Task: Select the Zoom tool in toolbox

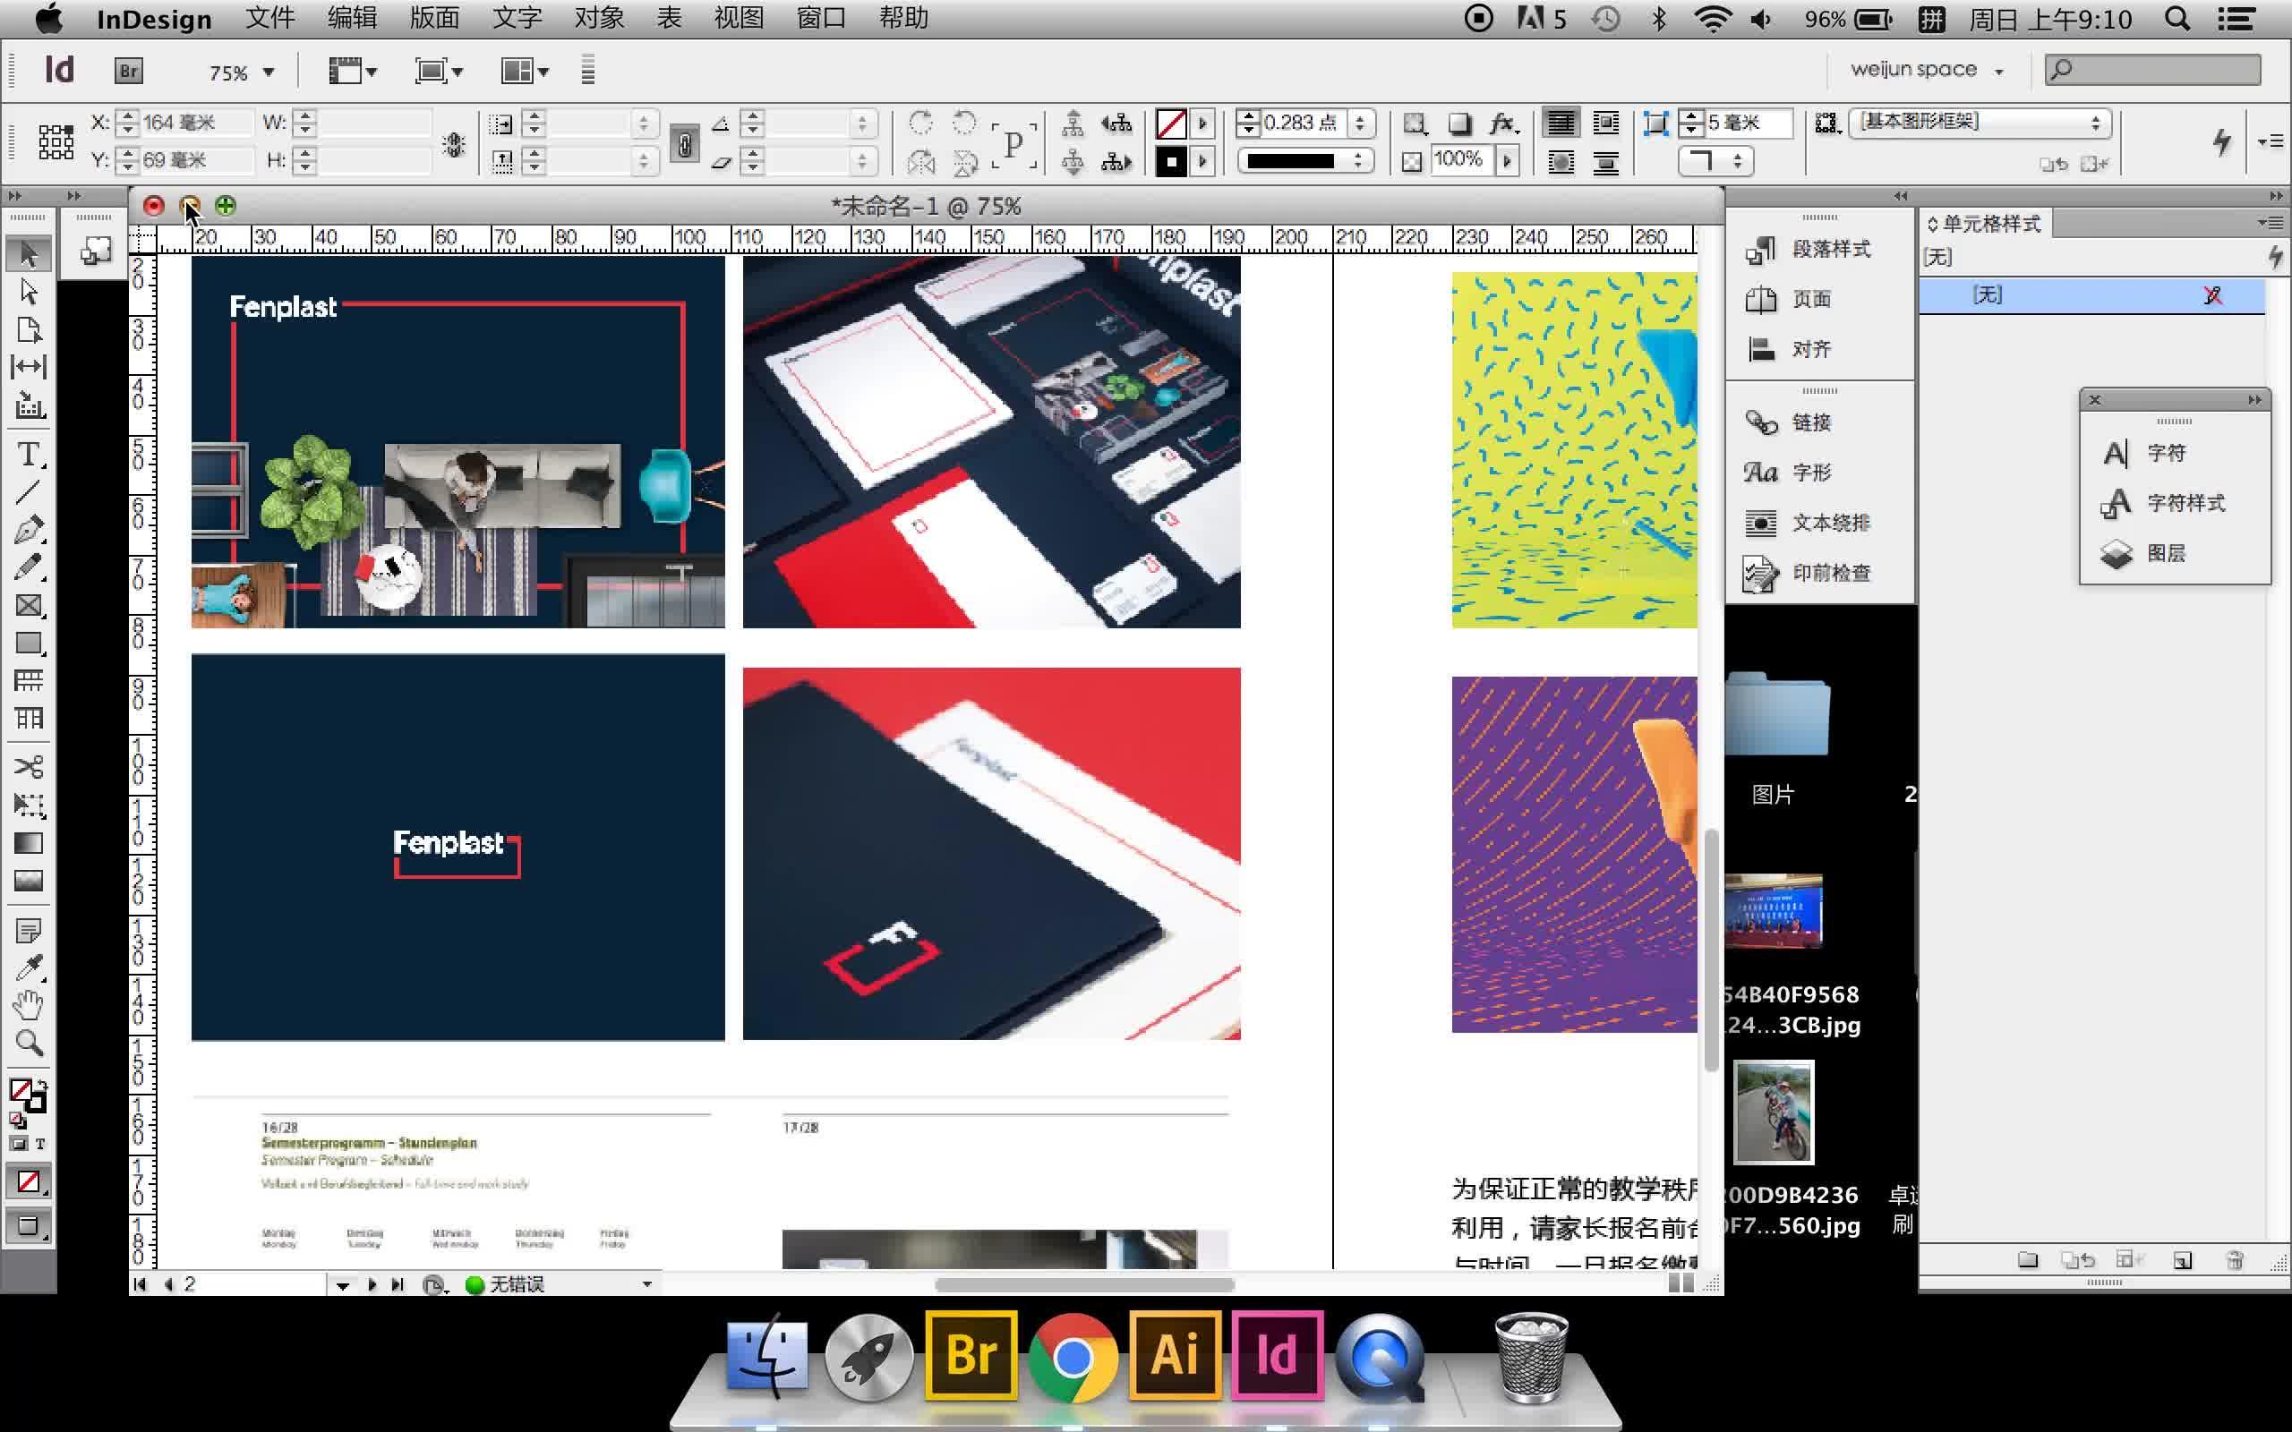Action: click(29, 1043)
